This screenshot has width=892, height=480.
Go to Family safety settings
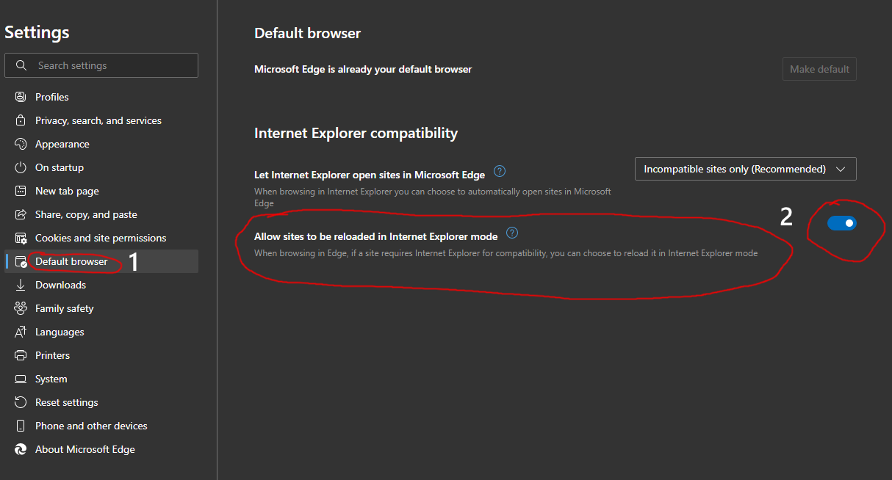click(101, 308)
